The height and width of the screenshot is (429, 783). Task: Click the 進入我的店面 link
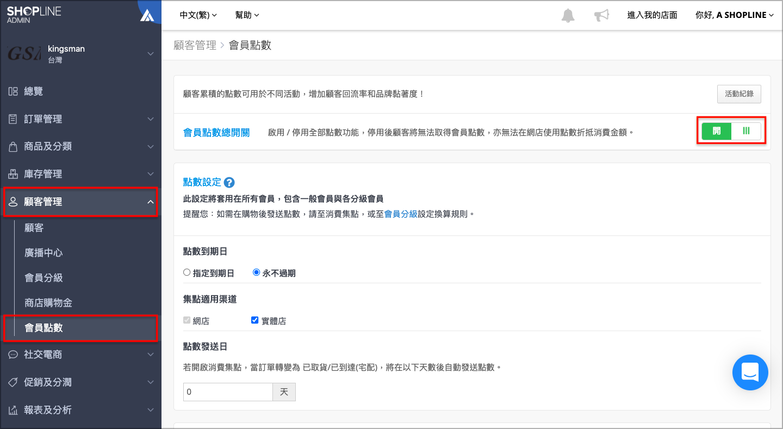[x=652, y=15]
